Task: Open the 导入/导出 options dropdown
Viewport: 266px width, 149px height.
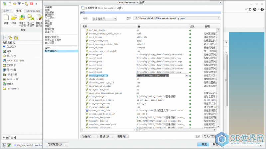Action: click(x=210, y=136)
